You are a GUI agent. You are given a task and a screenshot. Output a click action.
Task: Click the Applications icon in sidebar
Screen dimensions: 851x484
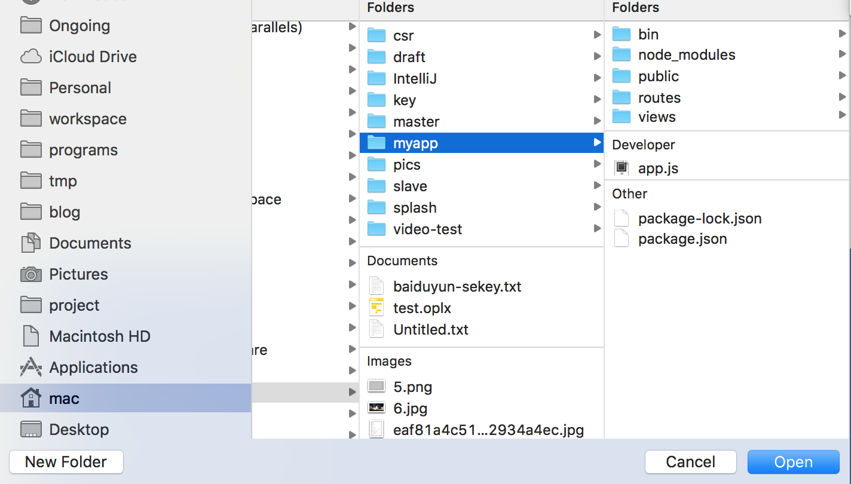30,367
